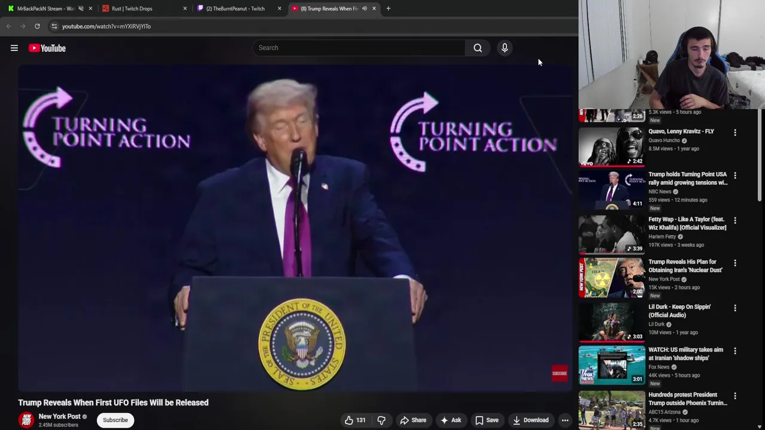
Task: Switch to MrBackPackN Stream tab
Action: click(45, 8)
